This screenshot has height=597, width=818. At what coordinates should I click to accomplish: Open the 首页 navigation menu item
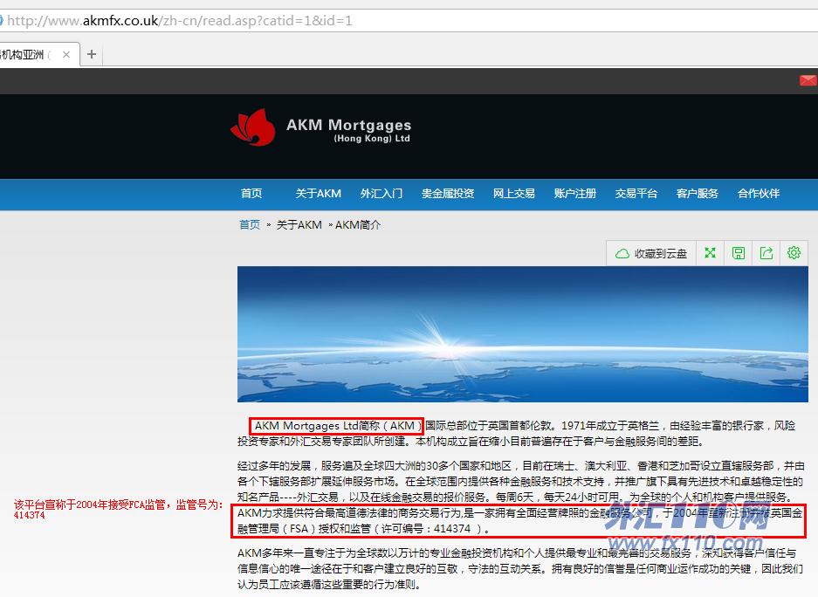251,194
